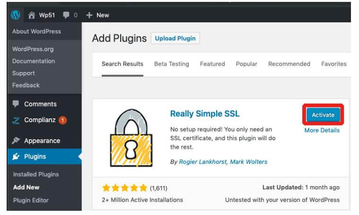Open the Really Simple SSL title link
Image resolution: width=359 pixels, height=215 pixels.
click(205, 114)
